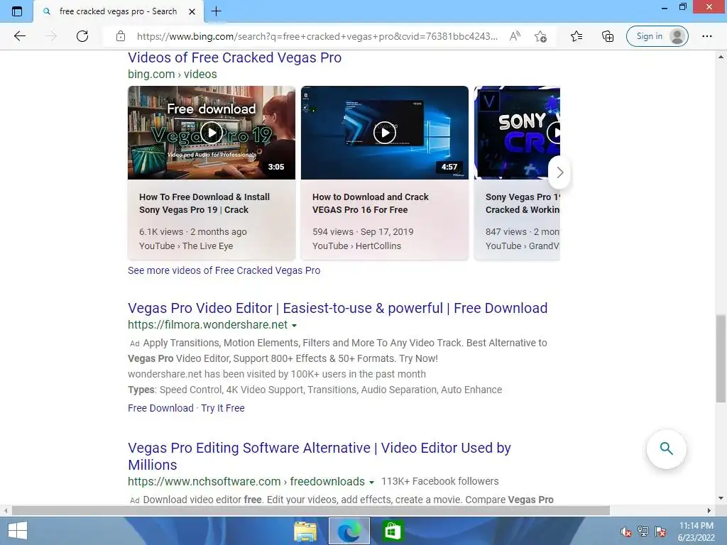Screen dimensions: 727x545
Task: Activate the Read aloud icon
Action: [x=515, y=36]
